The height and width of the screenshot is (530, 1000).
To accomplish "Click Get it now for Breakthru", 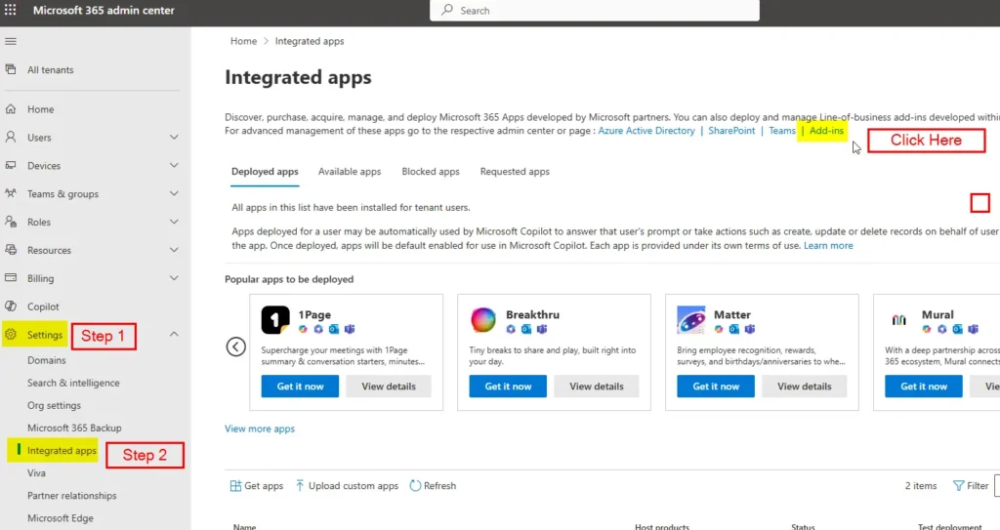I will click(508, 387).
